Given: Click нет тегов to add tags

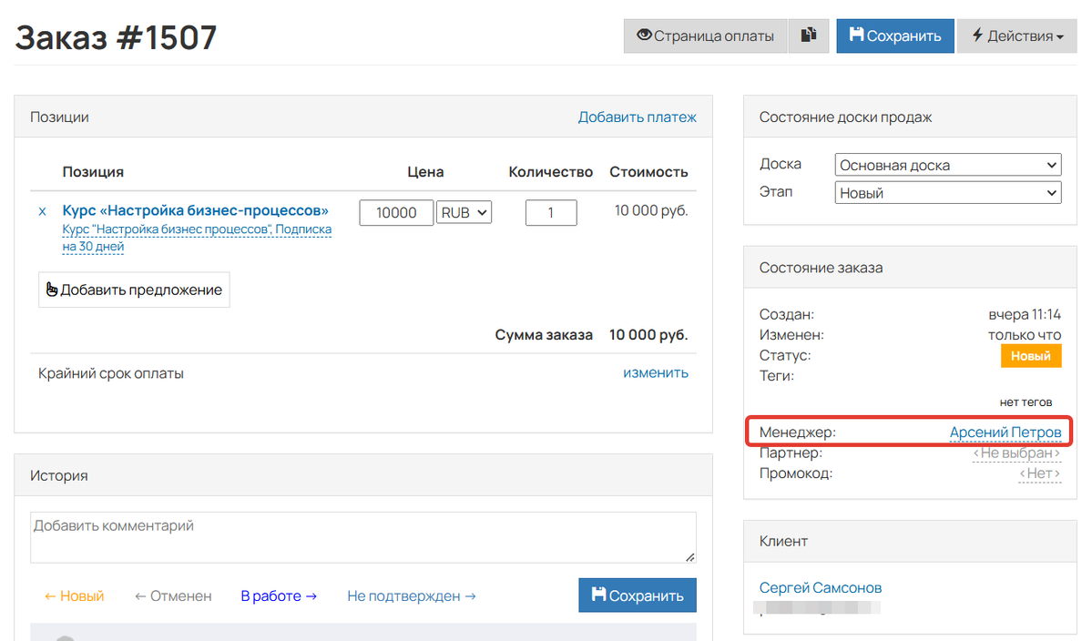Looking at the screenshot, I should [x=1026, y=402].
